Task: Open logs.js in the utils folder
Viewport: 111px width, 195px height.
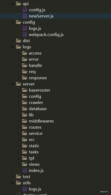Action: [35, 189]
